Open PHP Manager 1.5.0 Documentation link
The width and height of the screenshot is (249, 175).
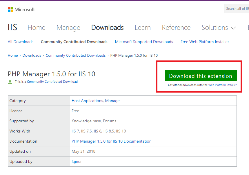tap(111, 141)
